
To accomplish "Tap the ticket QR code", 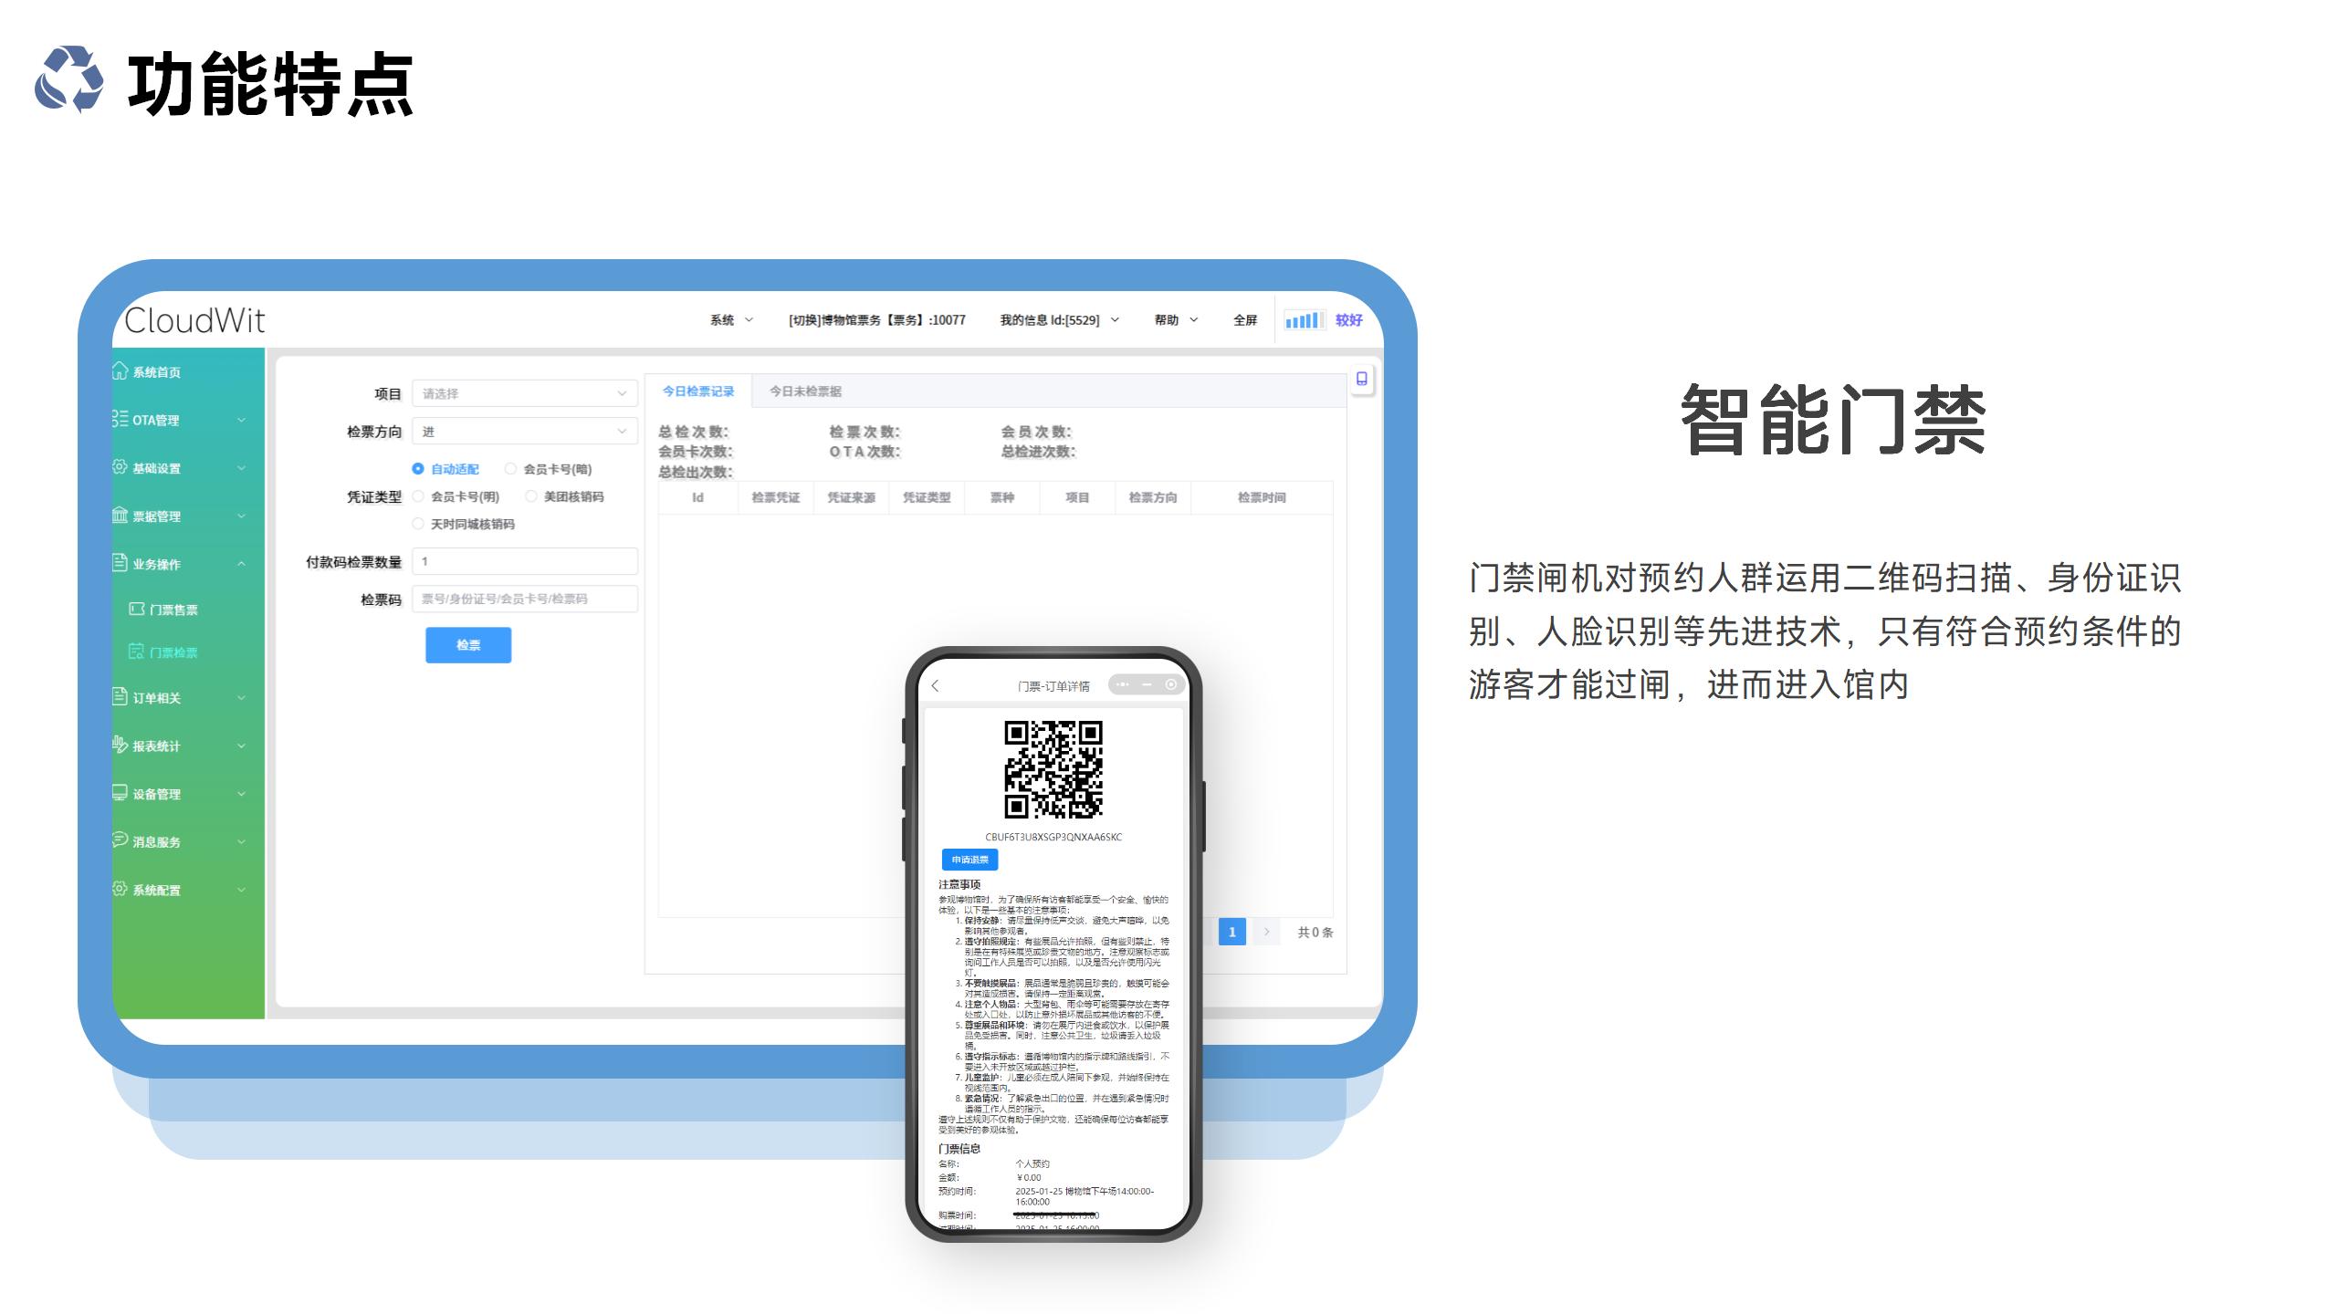I will pos(1053,769).
